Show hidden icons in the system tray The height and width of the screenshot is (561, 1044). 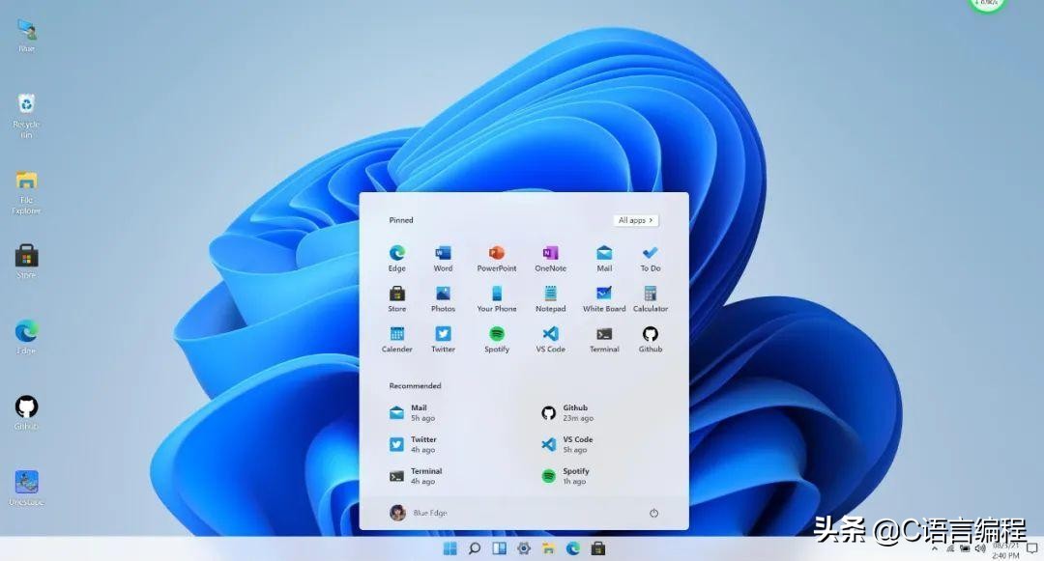934,547
